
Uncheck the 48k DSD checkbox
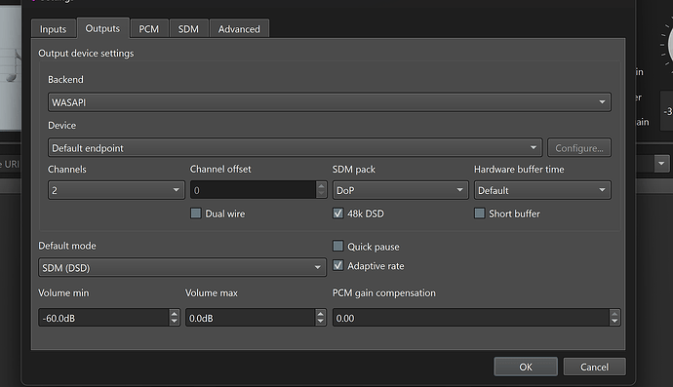(x=338, y=213)
